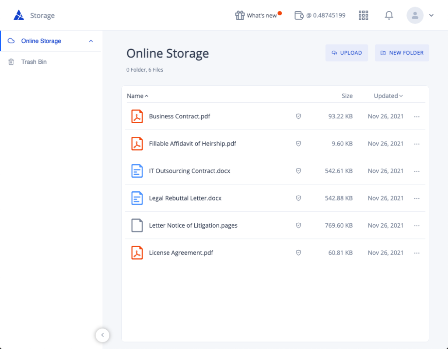This screenshot has height=349, width=448.
Task: Click the PDF icon for Business Contract.pdf
Action: coord(137,117)
